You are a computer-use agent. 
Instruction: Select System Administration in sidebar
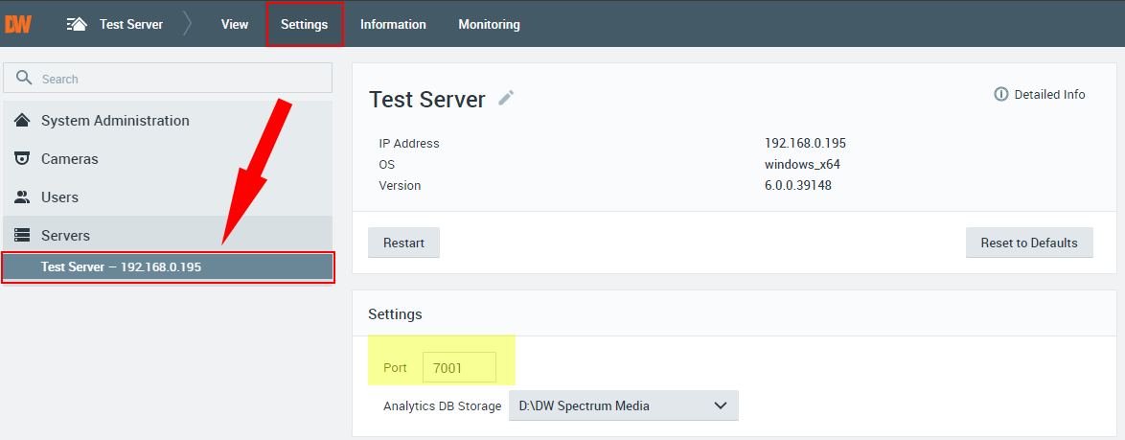[x=168, y=121]
